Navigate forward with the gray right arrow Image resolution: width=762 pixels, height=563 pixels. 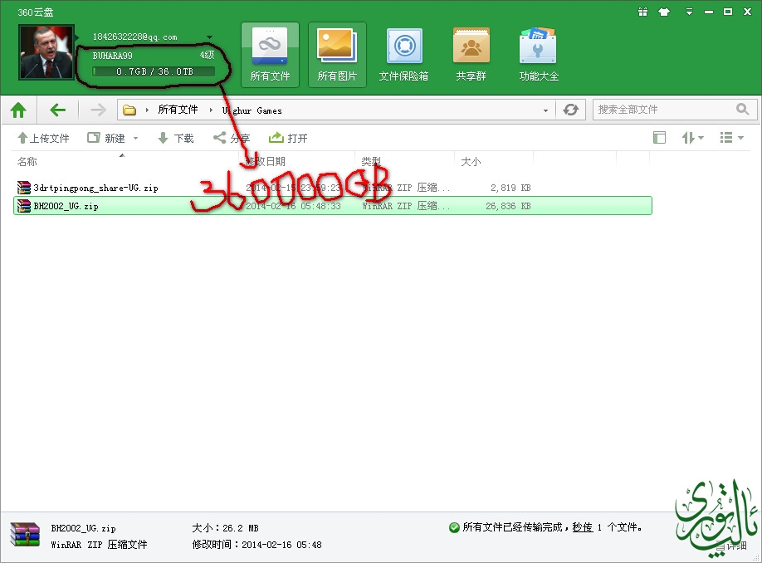point(98,110)
